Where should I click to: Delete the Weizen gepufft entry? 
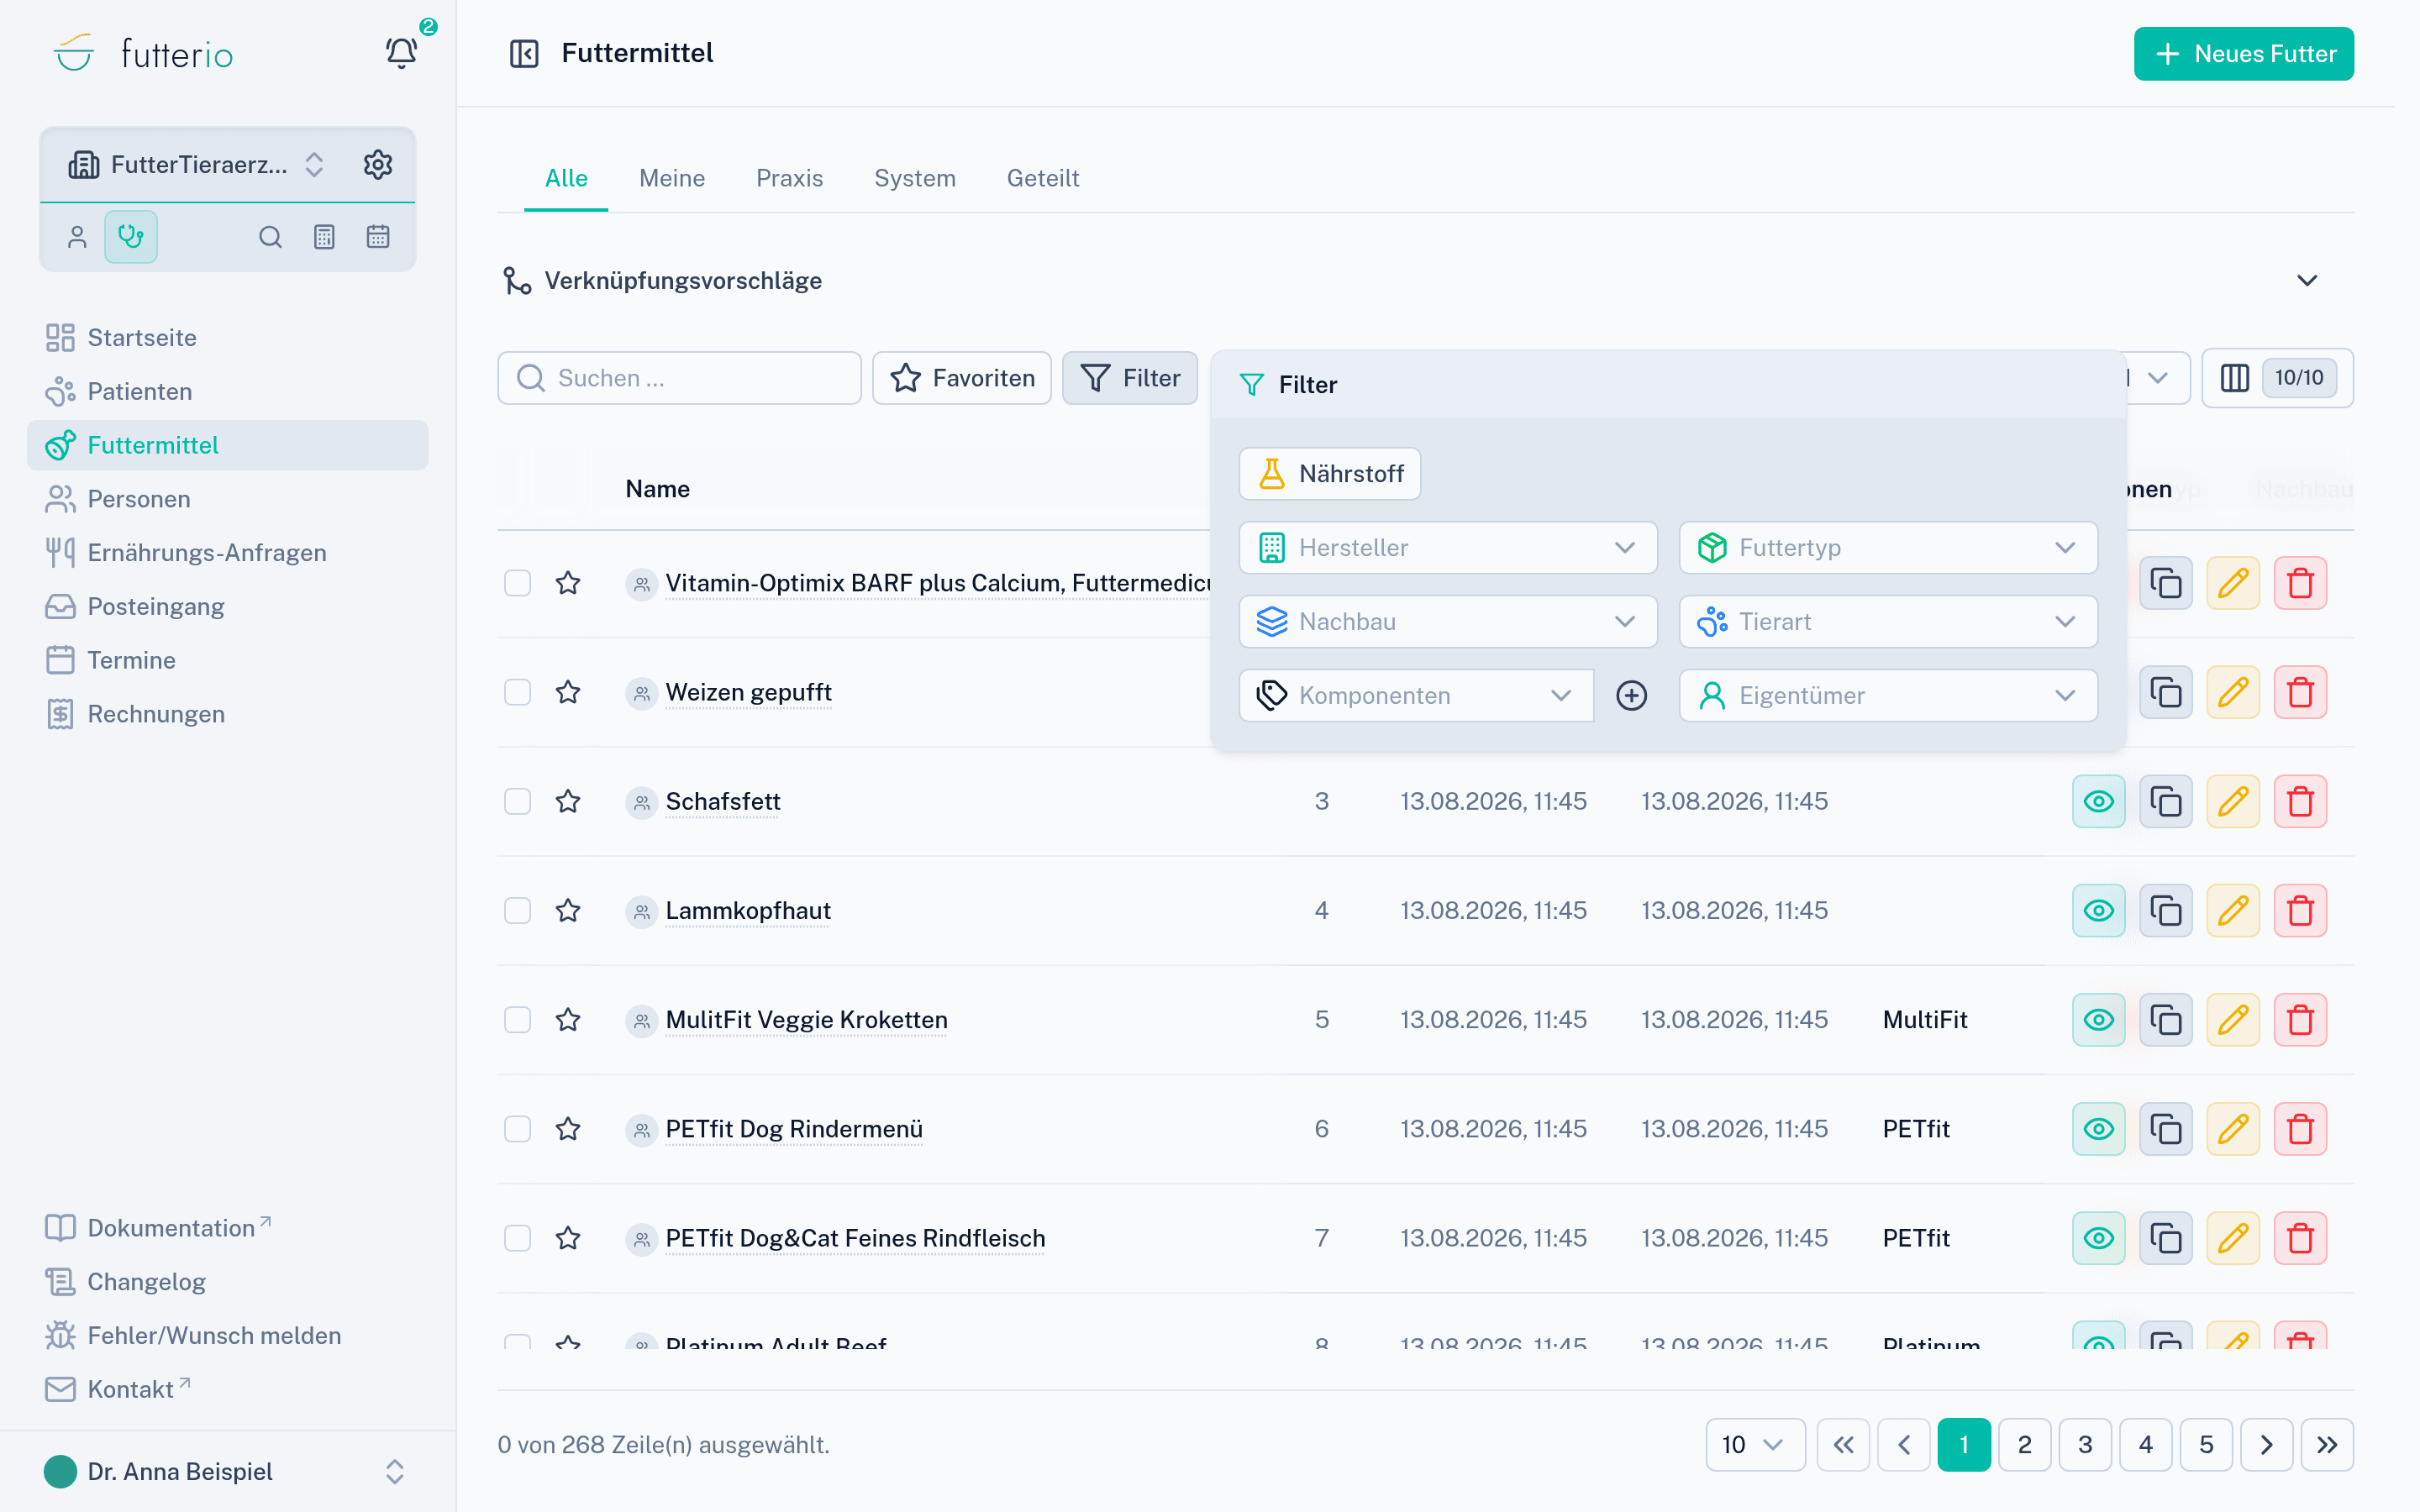[x=2299, y=692]
